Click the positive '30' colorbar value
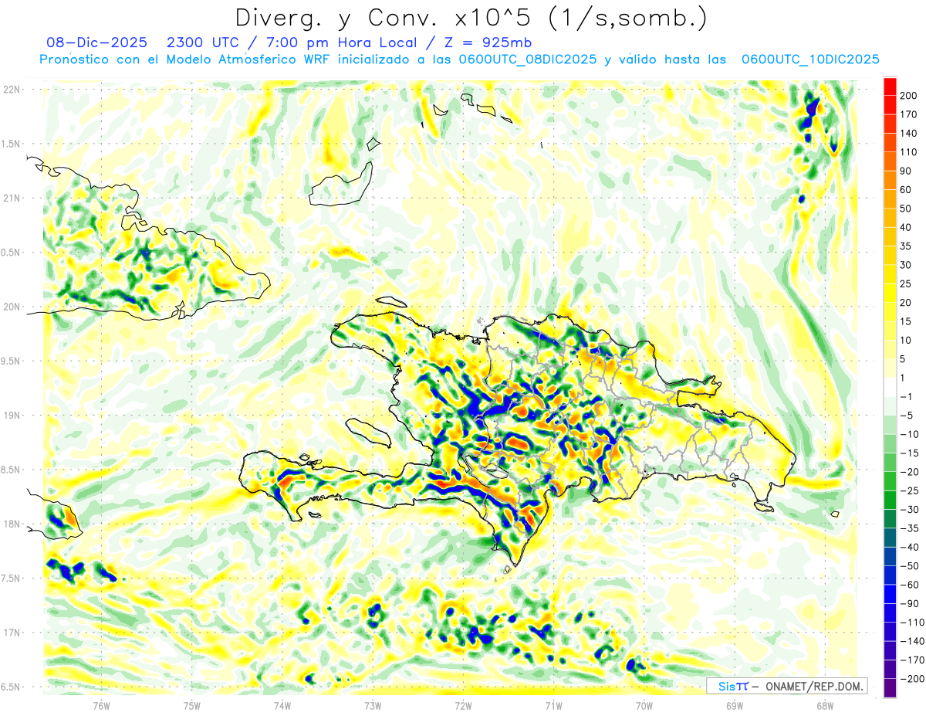 907,265
